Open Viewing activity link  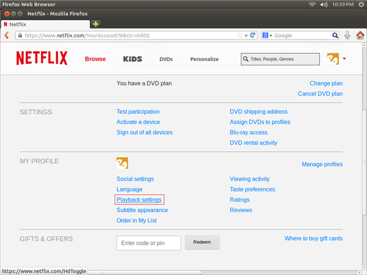click(250, 179)
